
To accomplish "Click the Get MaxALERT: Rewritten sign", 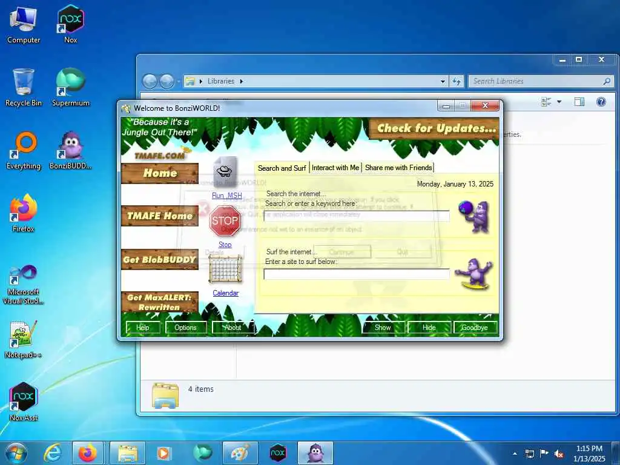I will (x=160, y=302).
